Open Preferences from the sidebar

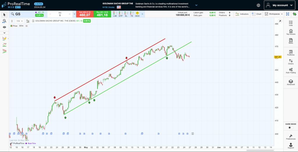[x=291, y=137]
